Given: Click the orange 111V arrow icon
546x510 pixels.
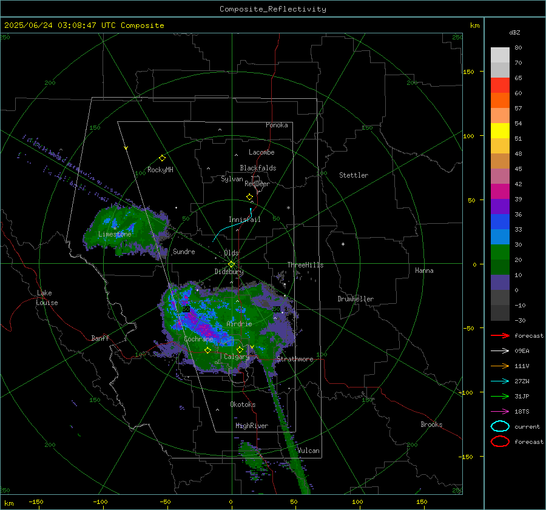Looking at the screenshot, I should click(x=500, y=366).
